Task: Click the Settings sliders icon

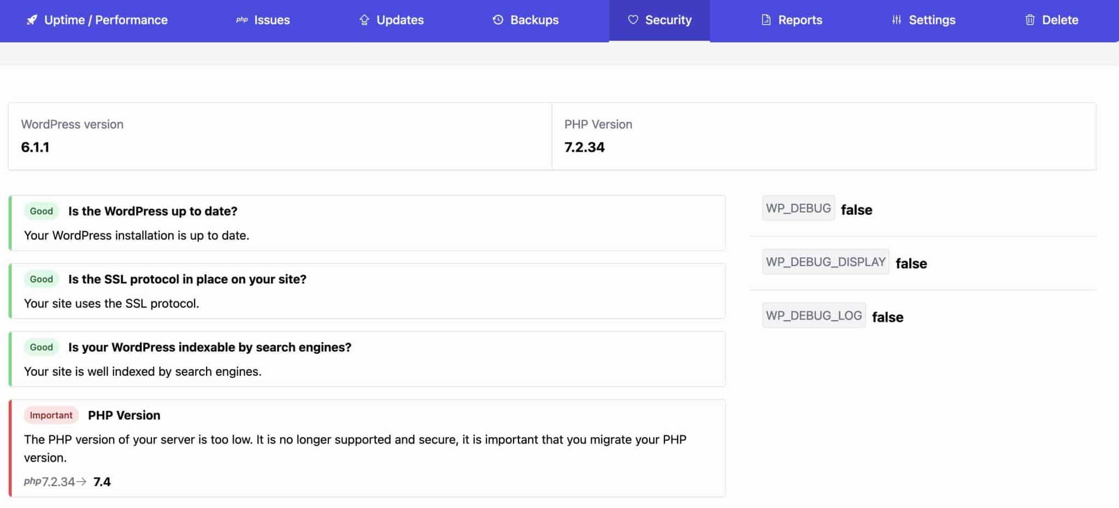Action: click(x=896, y=20)
